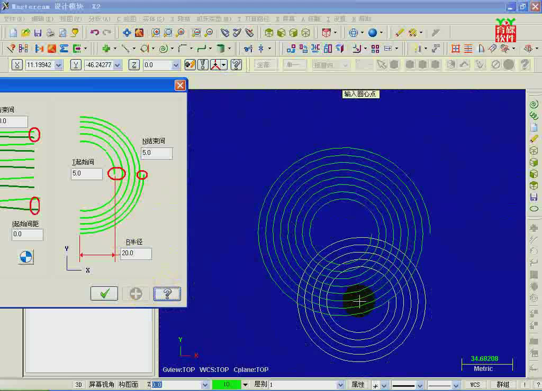Click the pencil icon in right sidebar

534,139
